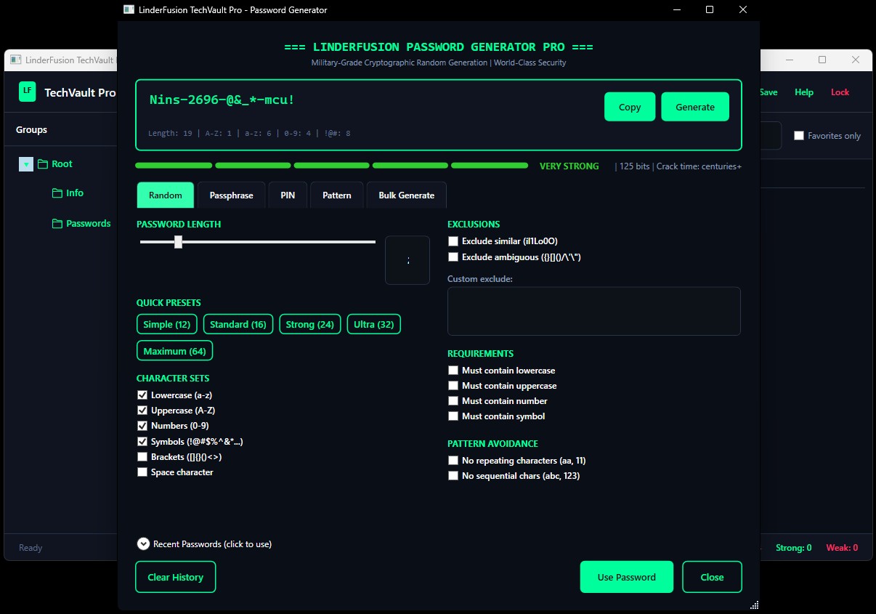
Task: Click the password length slider handle
Action: [178, 241]
